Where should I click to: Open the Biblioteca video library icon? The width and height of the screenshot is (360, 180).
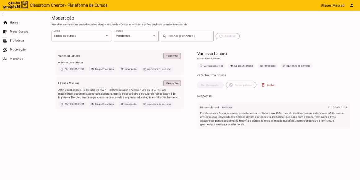coord(5,40)
